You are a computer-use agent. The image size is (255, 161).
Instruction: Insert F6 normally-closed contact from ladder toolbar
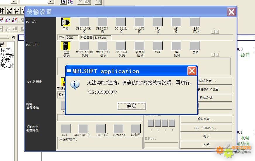click(x=2, y=11)
